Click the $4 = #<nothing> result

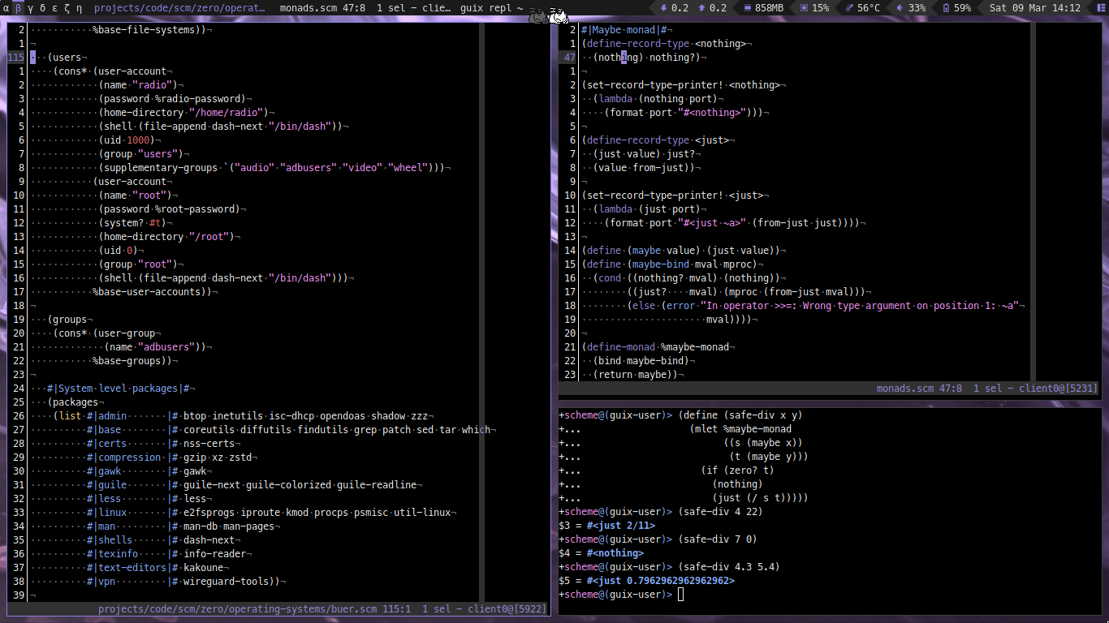pos(602,553)
